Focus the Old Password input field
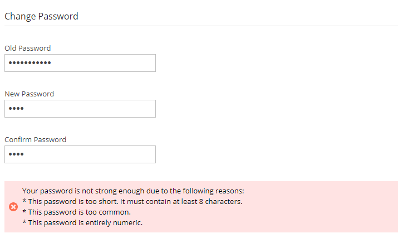 point(80,63)
